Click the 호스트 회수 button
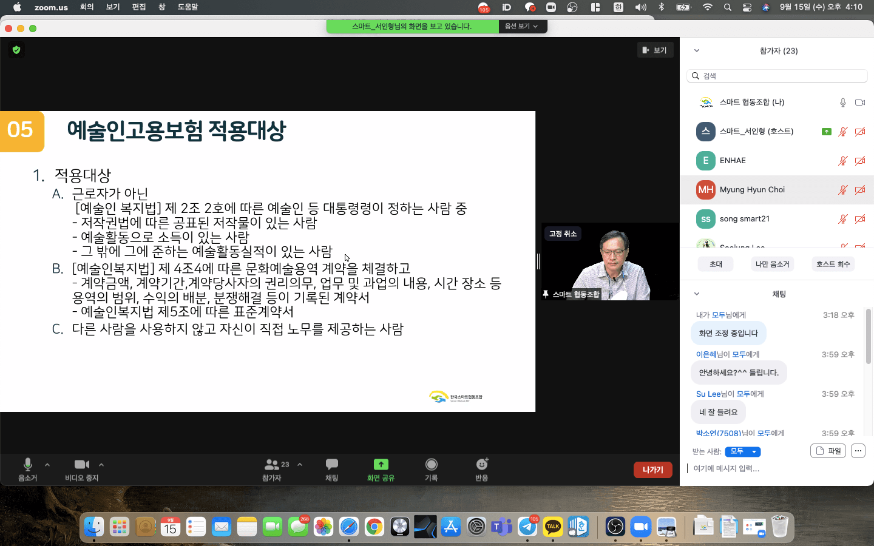 coord(833,264)
